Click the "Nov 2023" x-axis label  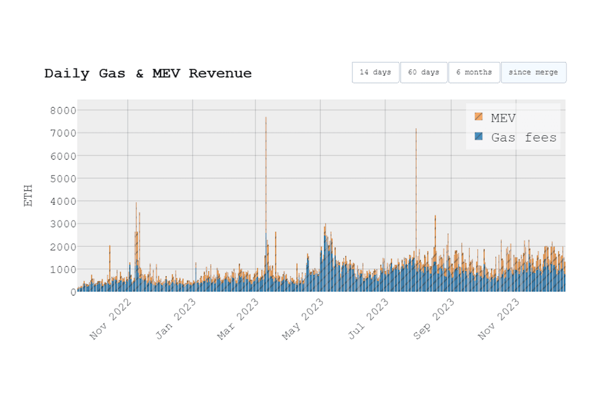pos(499,319)
